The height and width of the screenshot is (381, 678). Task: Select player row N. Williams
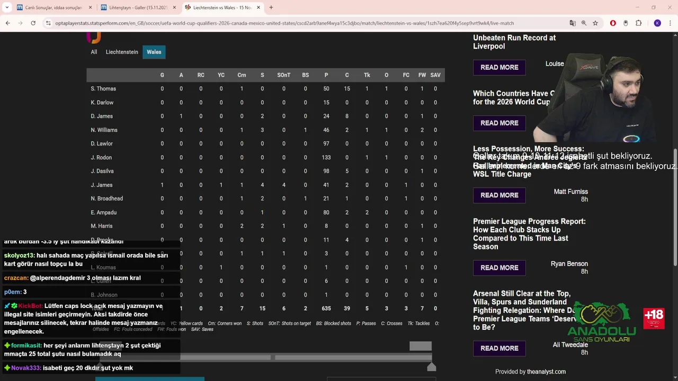pyautogui.click(x=265, y=130)
